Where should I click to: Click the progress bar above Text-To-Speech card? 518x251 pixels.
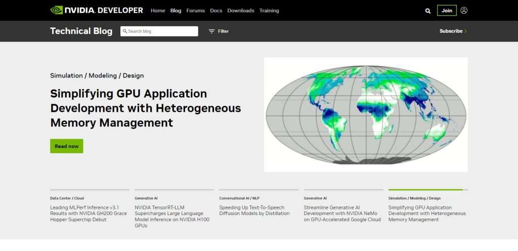click(x=259, y=190)
